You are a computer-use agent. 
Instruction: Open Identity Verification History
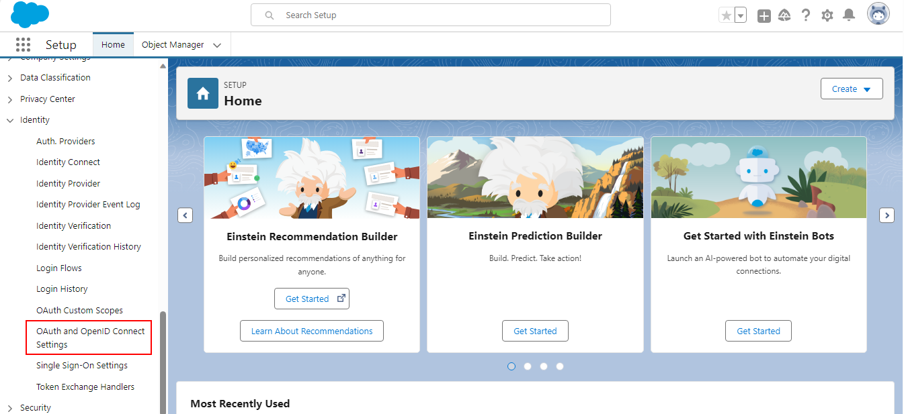[89, 247]
